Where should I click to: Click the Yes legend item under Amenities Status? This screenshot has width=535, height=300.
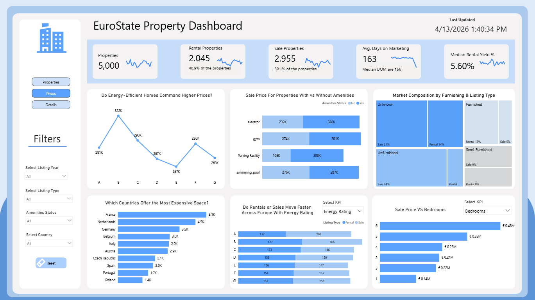361,103
